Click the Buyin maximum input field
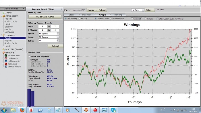This screenshot has height=113, width=201. (x=55, y=26)
